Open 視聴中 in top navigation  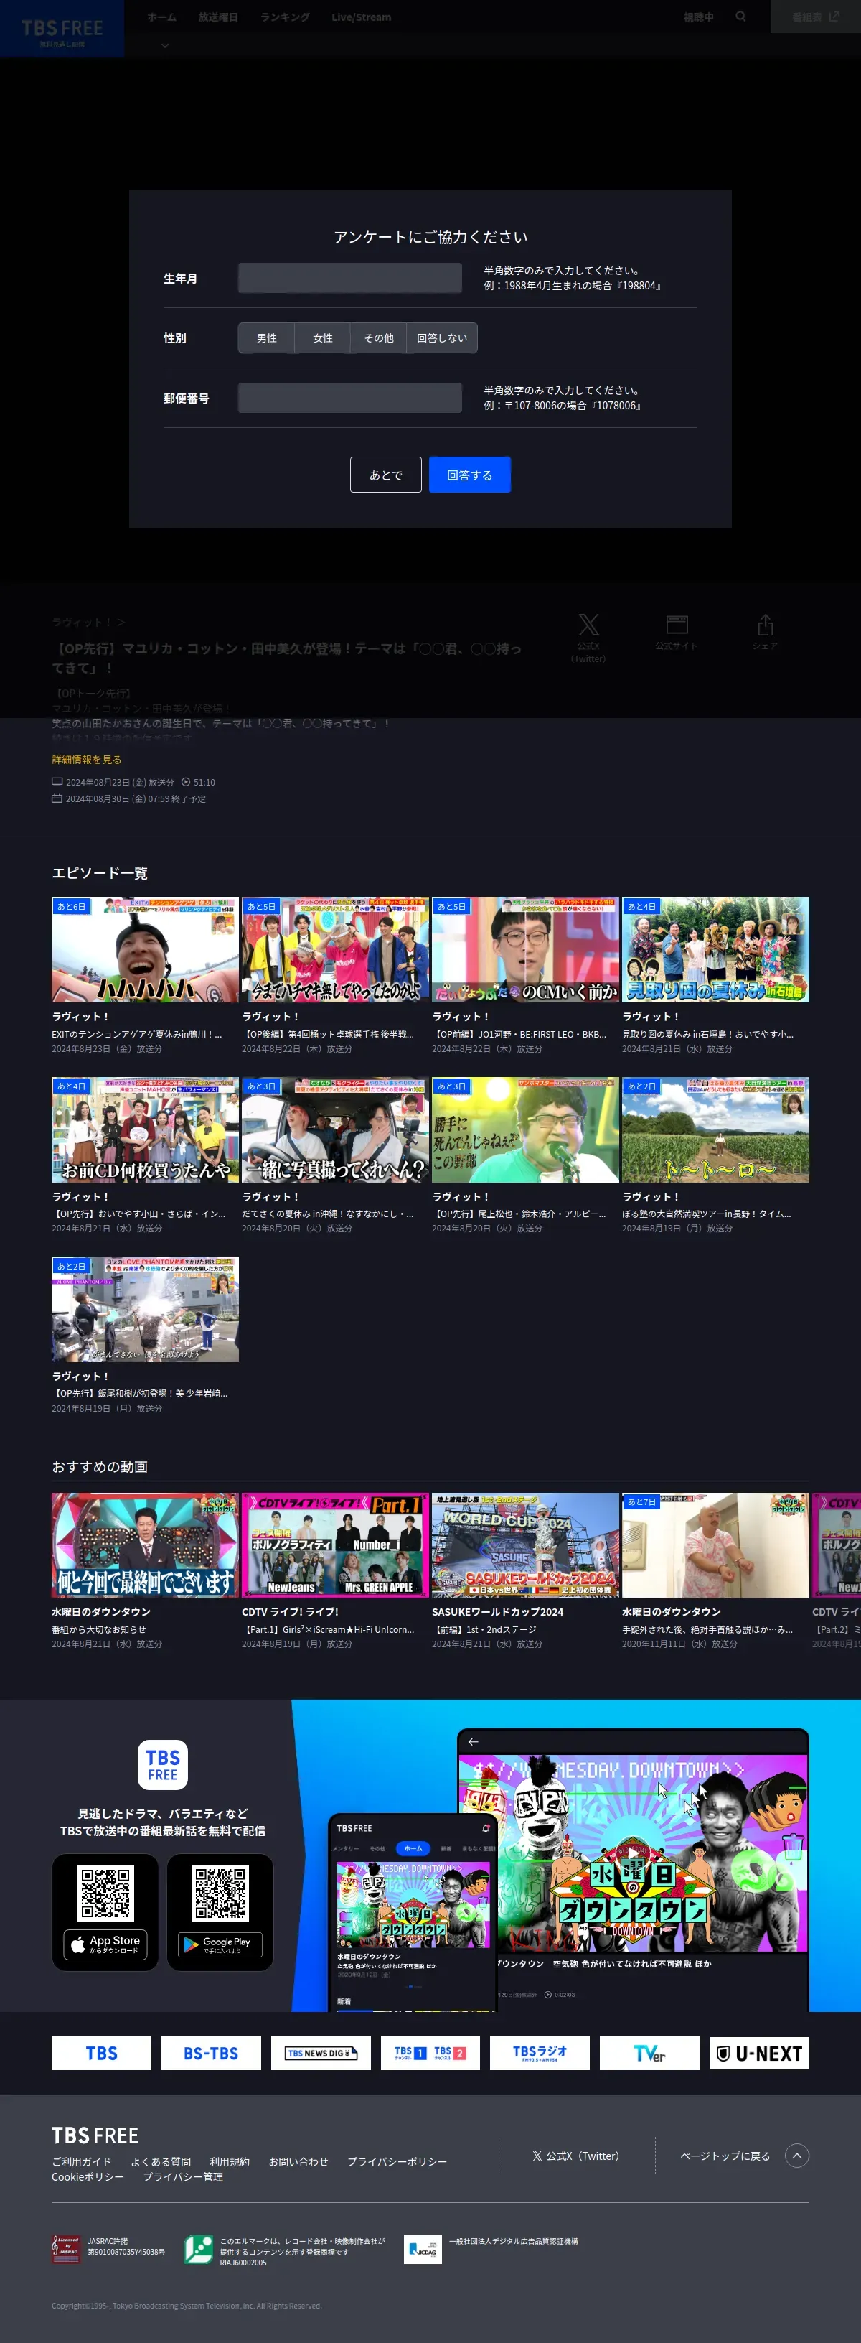click(698, 17)
